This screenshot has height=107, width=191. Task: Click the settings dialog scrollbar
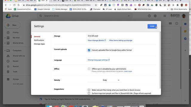pyautogui.click(x=160, y=60)
